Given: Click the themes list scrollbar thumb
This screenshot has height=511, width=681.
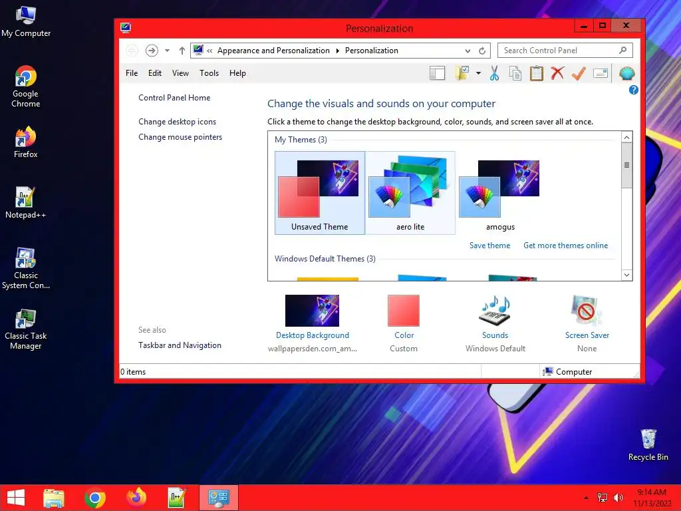Looking at the screenshot, I should pyautogui.click(x=626, y=165).
